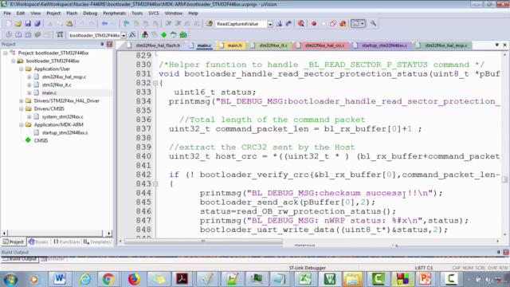Click the Save All toolbar icon
510x287 pixels.
(x=37, y=24)
